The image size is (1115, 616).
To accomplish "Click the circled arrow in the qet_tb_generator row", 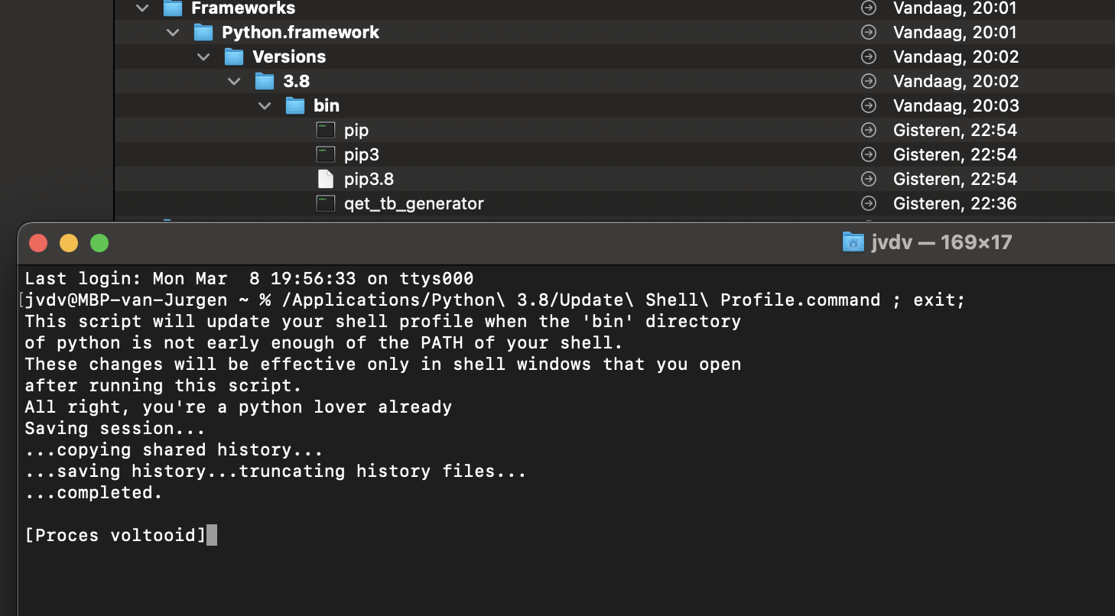I will click(x=868, y=204).
